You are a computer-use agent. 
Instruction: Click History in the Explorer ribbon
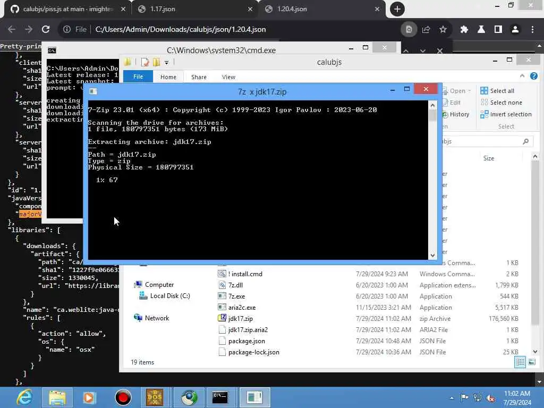[x=456, y=114]
